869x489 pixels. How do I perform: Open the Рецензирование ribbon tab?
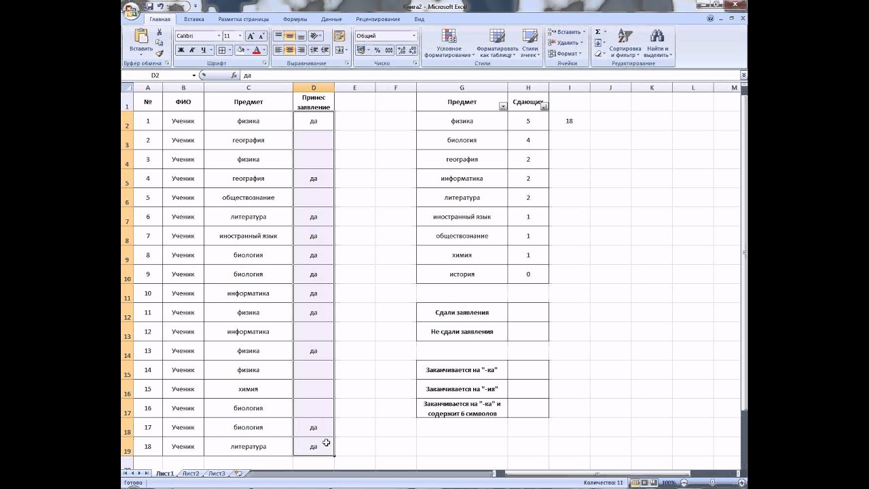click(x=377, y=19)
